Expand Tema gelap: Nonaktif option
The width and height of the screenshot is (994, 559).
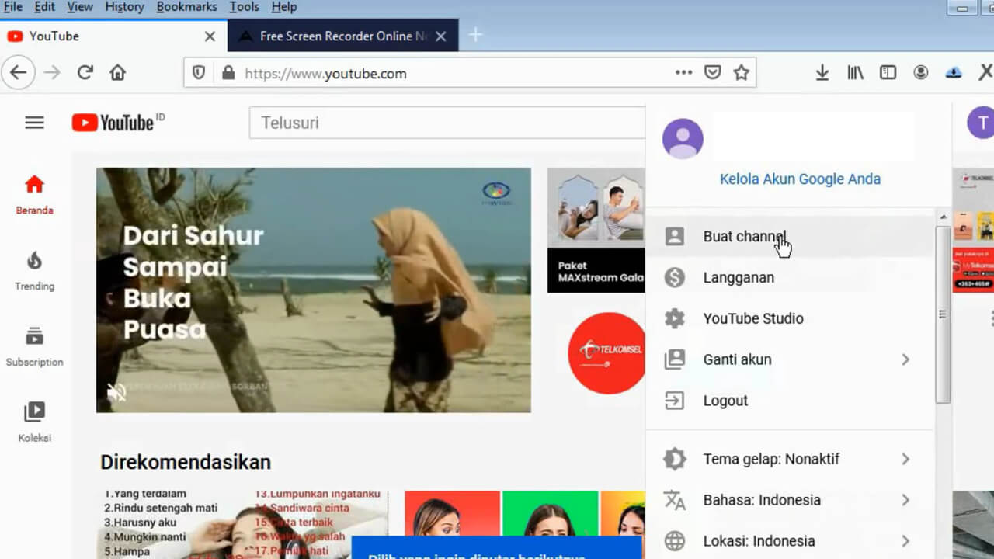pyautogui.click(x=790, y=460)
